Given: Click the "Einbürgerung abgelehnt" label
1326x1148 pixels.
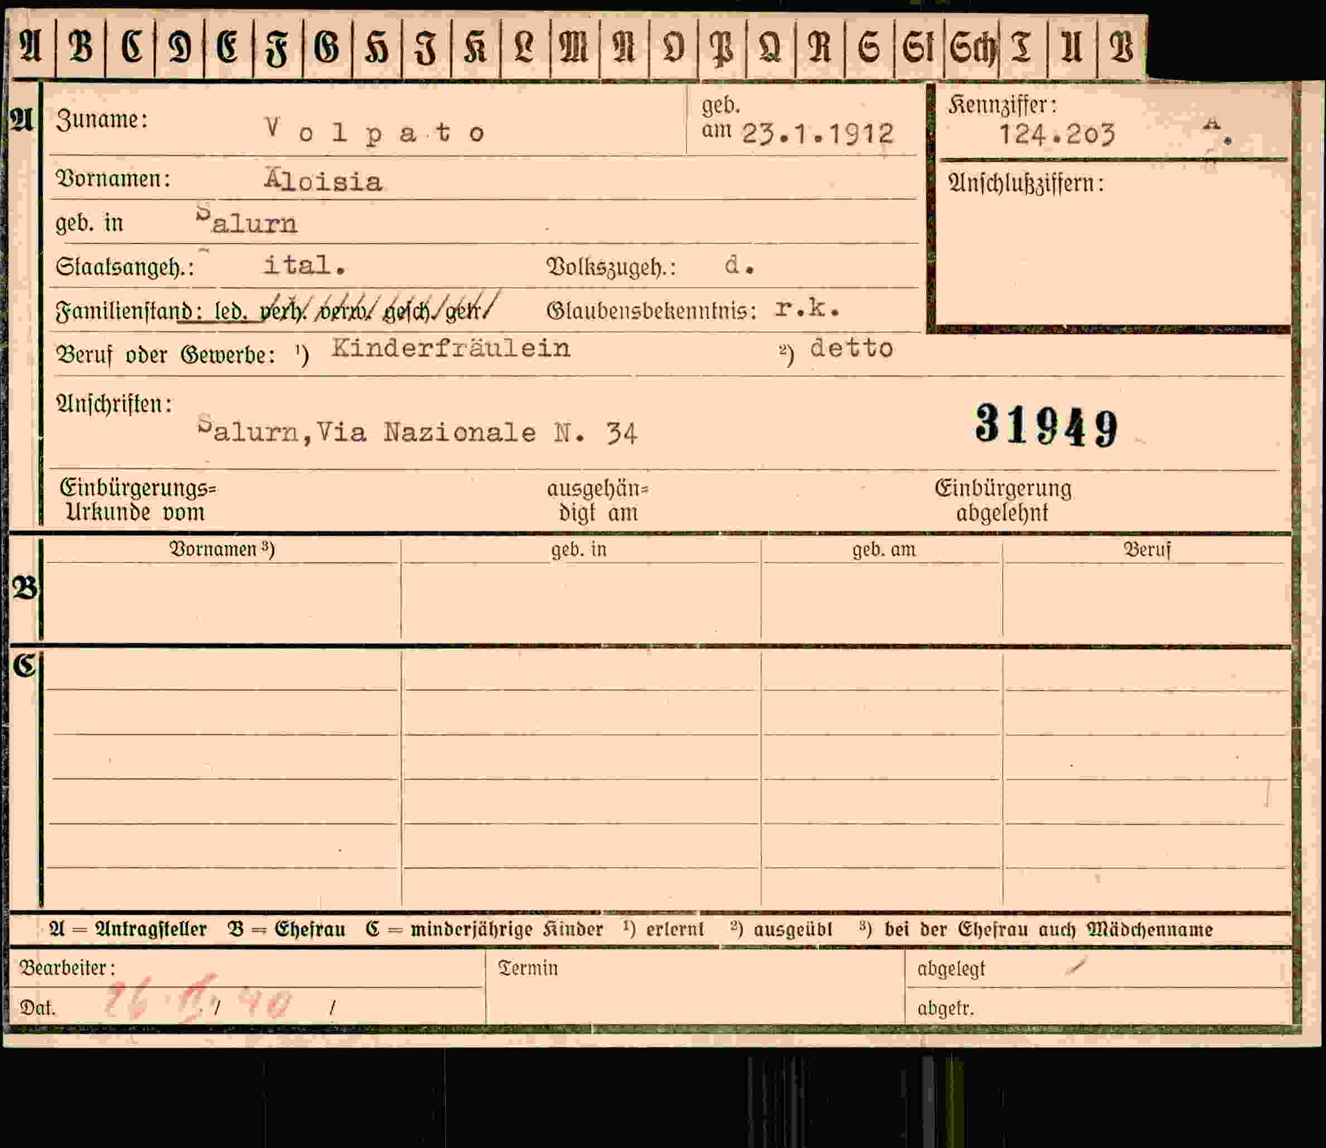Looking at the screenshot, I should pos(1003,500).
